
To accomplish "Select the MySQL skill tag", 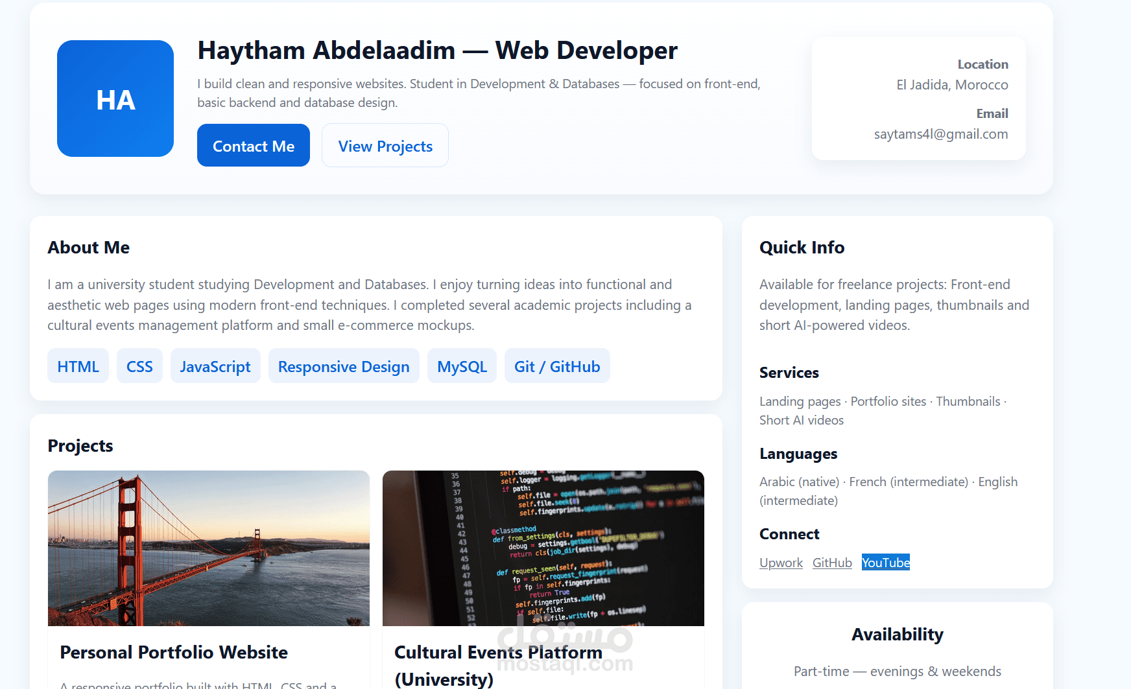I will pos(462,366).
